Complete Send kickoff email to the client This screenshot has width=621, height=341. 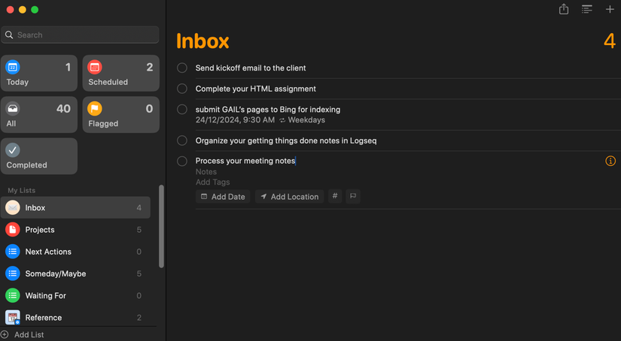pos(182,68)
